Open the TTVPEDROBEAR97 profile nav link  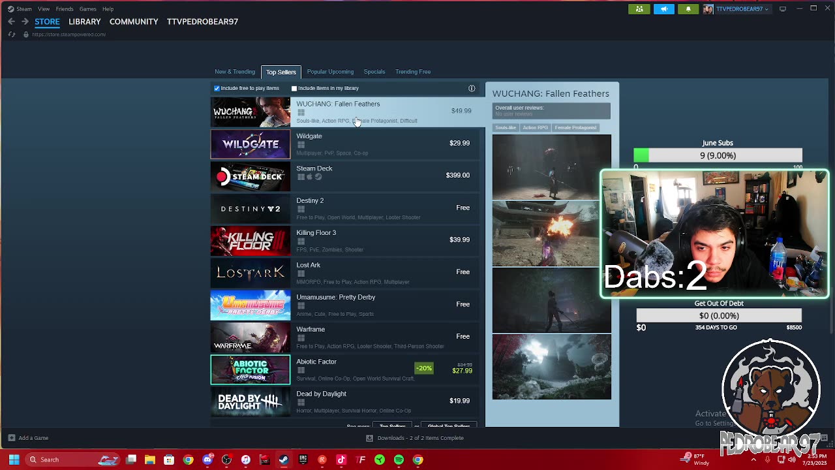[202, 22]
